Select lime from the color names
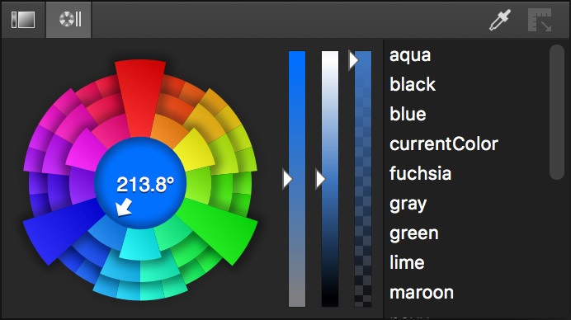The width and height of the screenshot is (571, 320). point(407,262)
